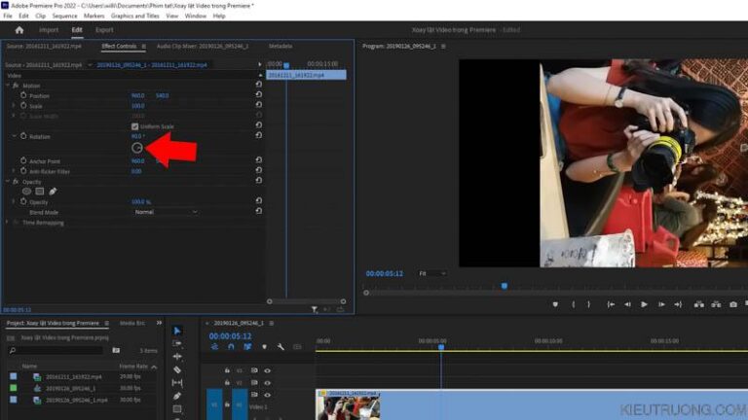748x420 pixels.
Task: Reset the Anchor Point parameter
Action: click(258, 160)
